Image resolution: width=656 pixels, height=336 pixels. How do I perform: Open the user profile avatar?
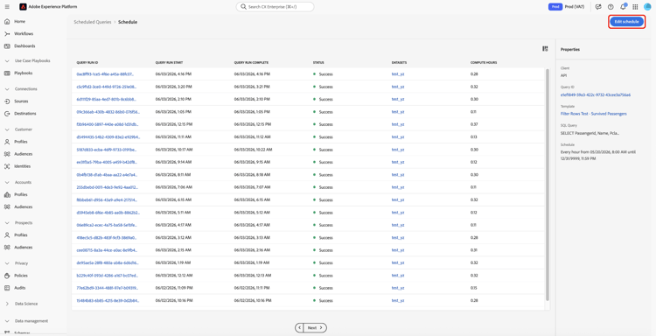[647, 7]
